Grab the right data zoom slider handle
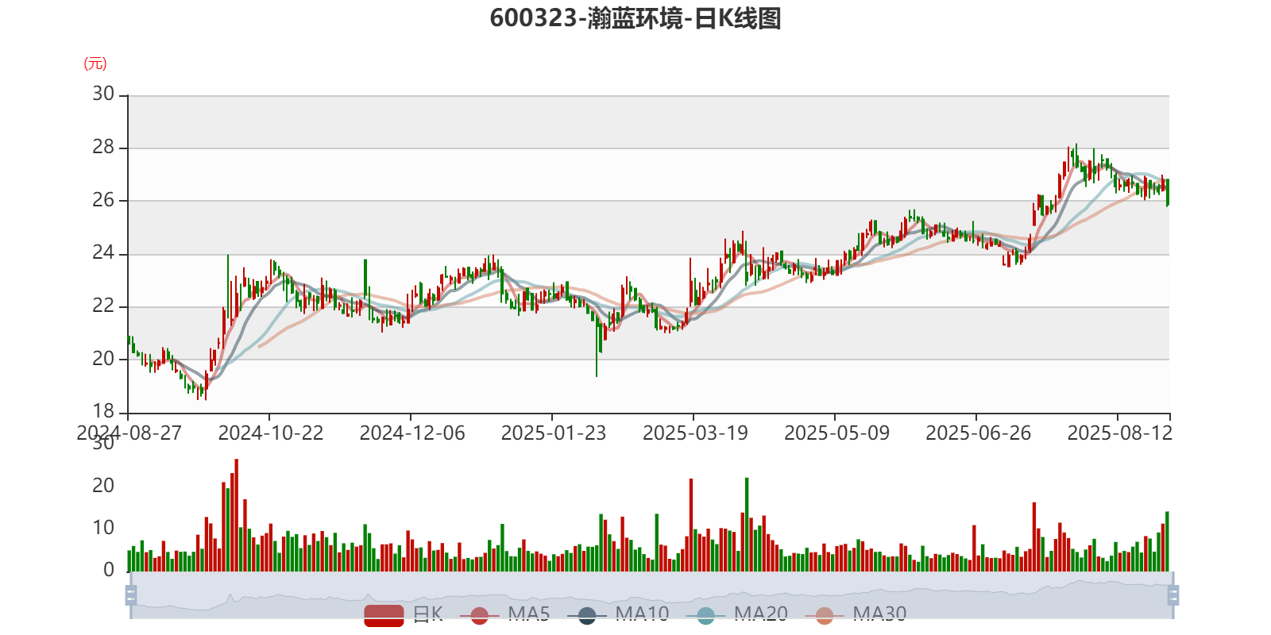This screenshot has width=1271, height=635. point(1173,595)
